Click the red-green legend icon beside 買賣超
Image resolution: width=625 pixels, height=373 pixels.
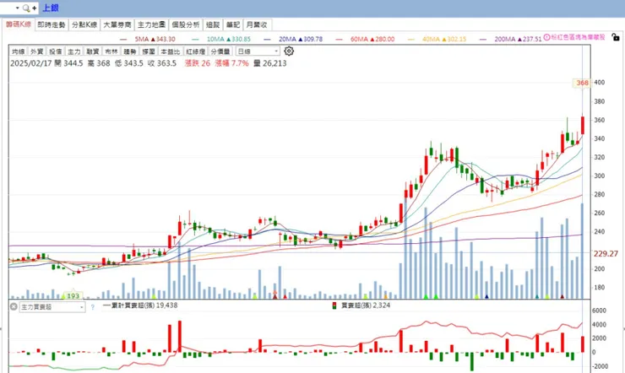coord(334,305)
